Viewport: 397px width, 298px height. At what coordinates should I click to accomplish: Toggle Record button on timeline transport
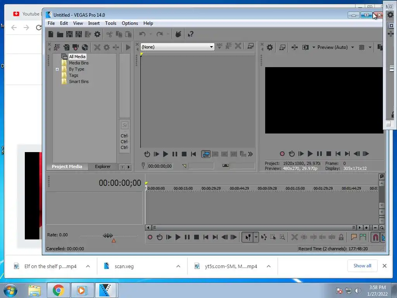(x=150, y=237)
